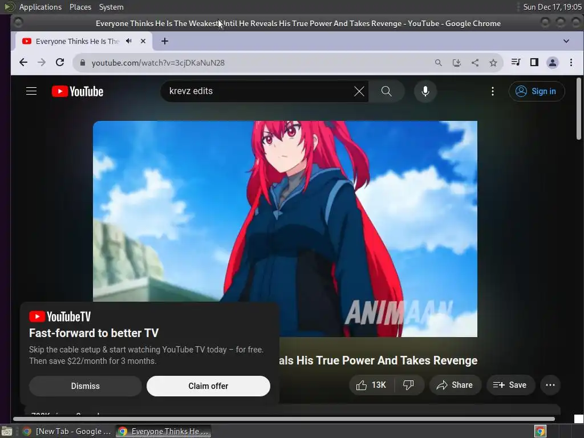Click the YouTubeTV logo in promo
Viewport: 584px width, 438px height.
point(60,317)
